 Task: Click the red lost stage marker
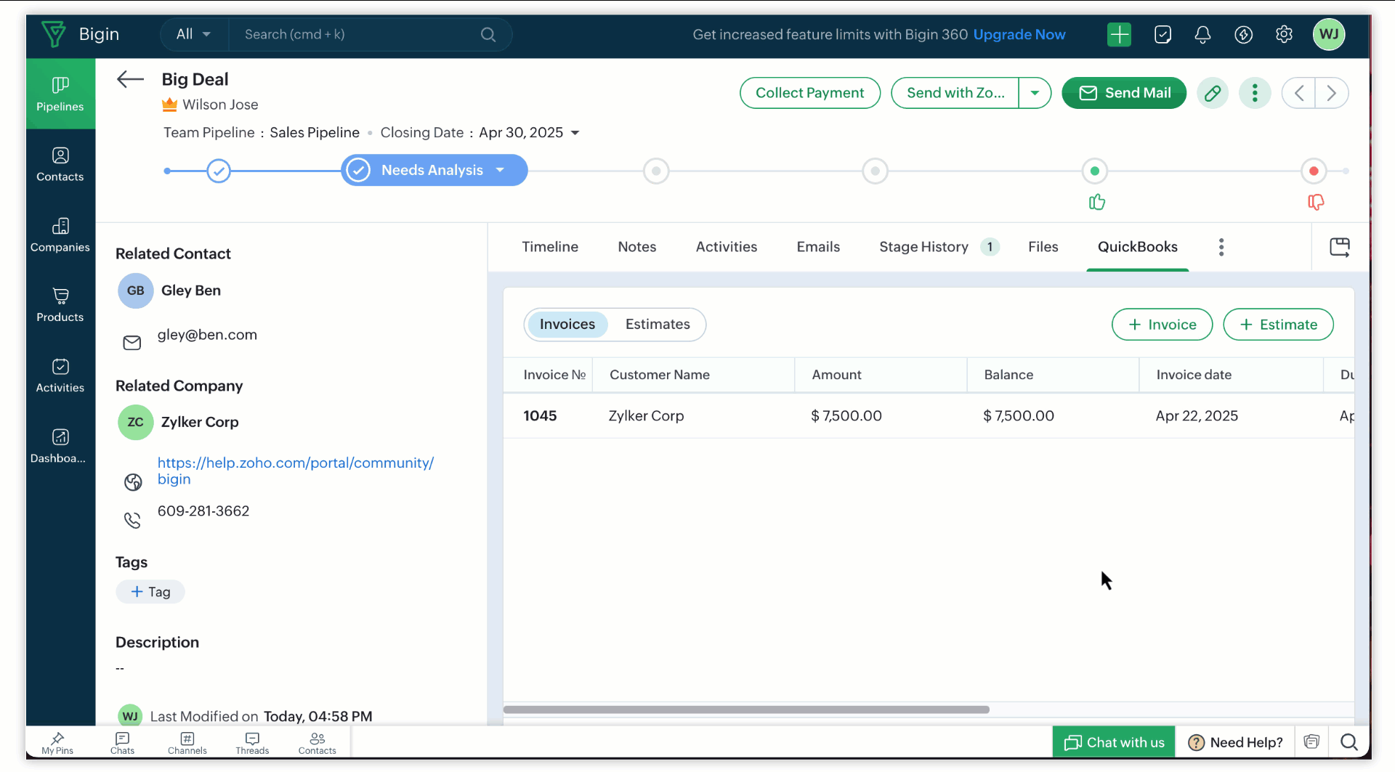click(x=1314, y=171)
